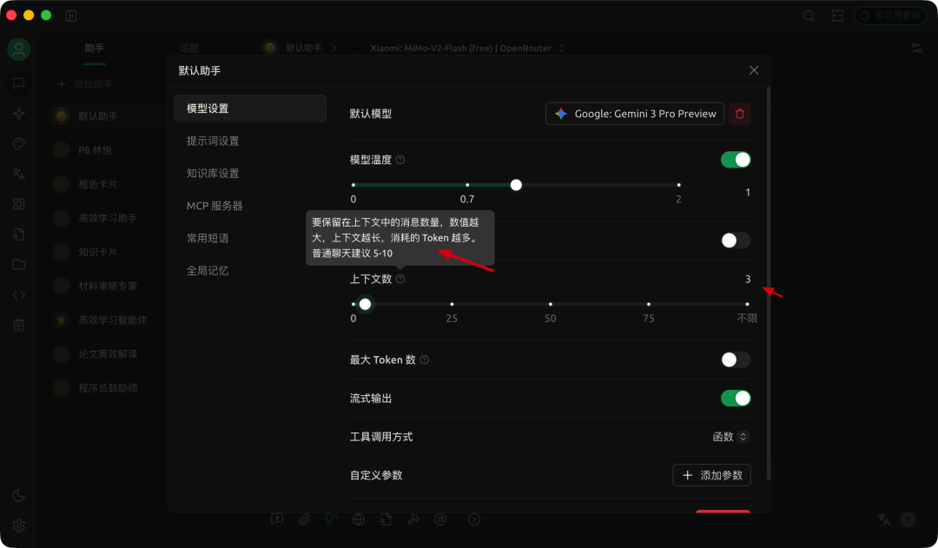This screenshot has height=548, width=938.
Task: Open the painting palette from the sidebar
Action: coord(19,143)
